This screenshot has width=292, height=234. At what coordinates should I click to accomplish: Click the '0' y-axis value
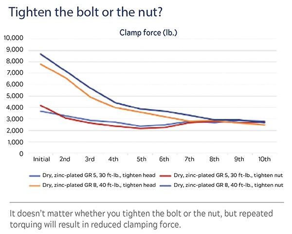[21, 153]
